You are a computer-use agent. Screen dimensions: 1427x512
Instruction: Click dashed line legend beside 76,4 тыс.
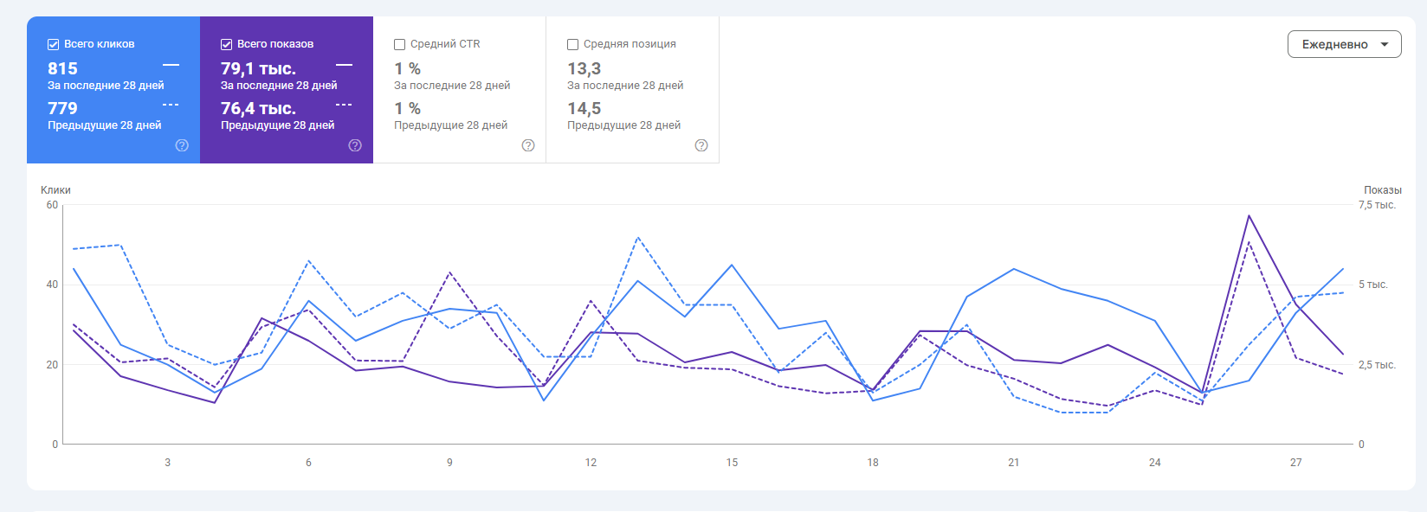(344, 105)
